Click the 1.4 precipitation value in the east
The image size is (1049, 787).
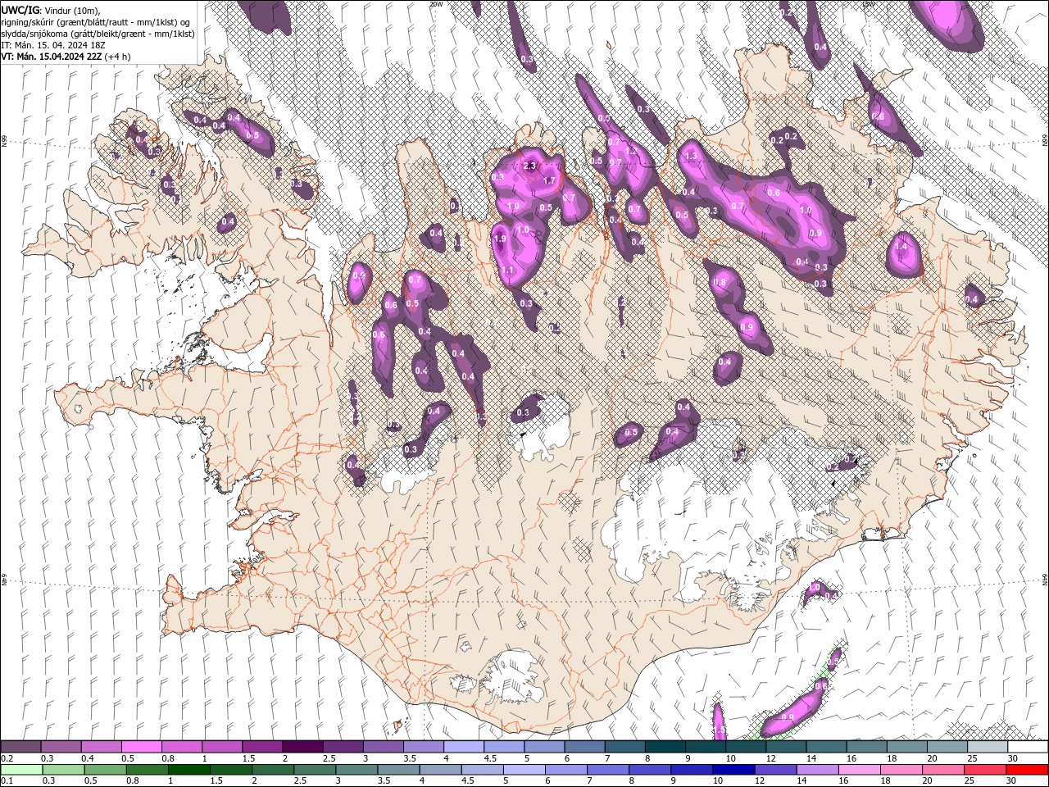tap(901, 246)
